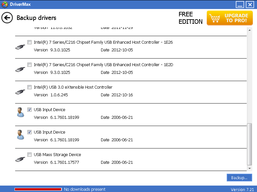
Task: Close the DriverMax window
Action: [250, 4]
